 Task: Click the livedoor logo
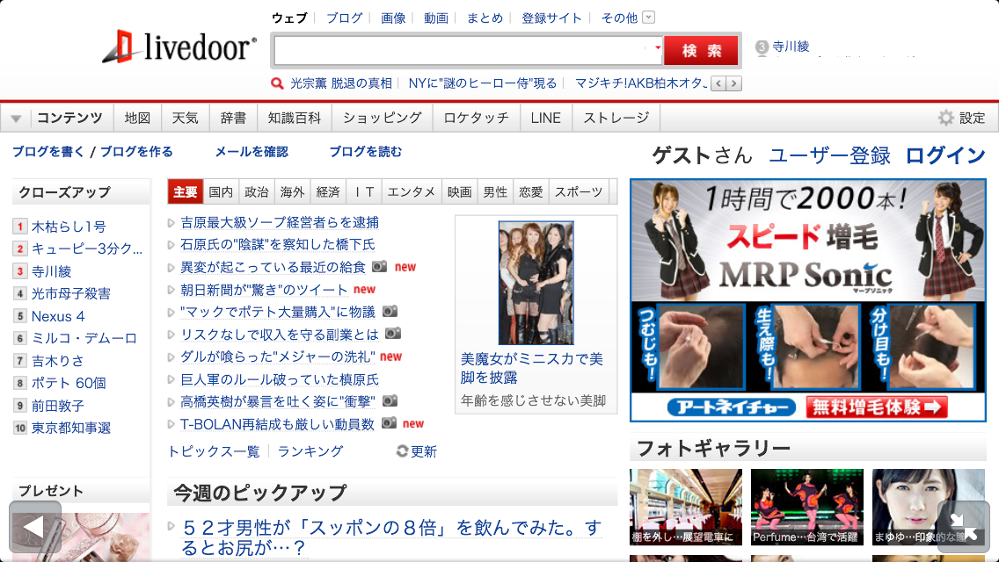click(x=179, y=47)
